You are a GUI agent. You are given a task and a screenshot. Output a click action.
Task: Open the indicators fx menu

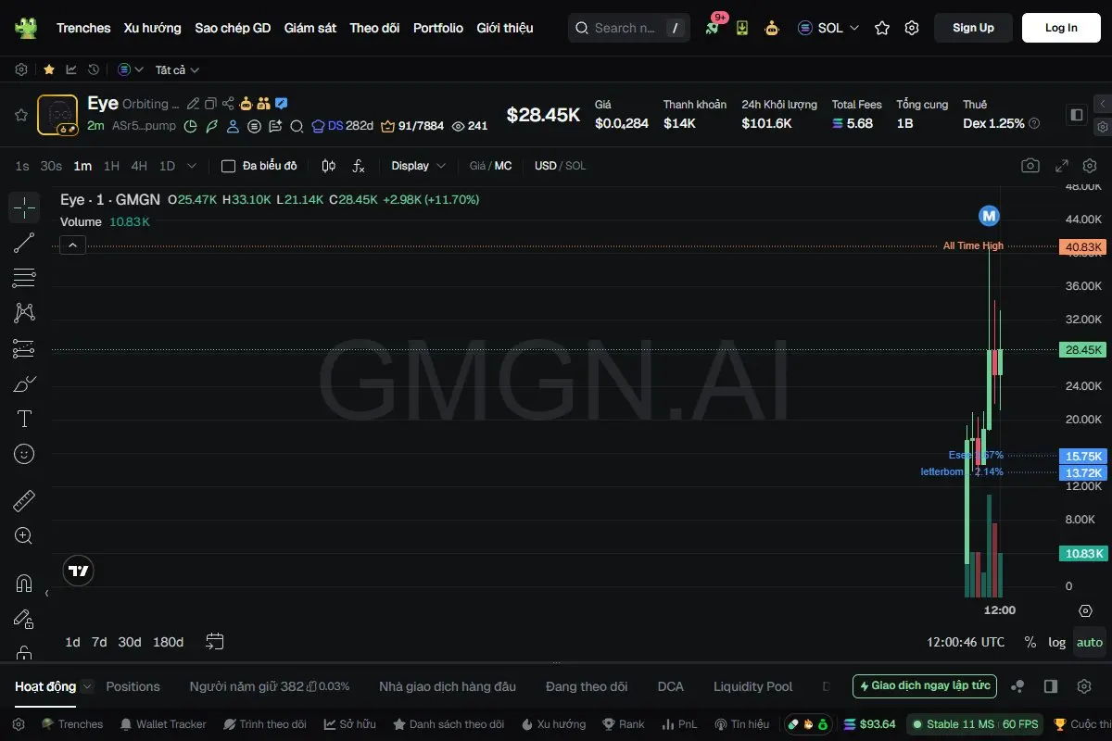coord(359,166)
